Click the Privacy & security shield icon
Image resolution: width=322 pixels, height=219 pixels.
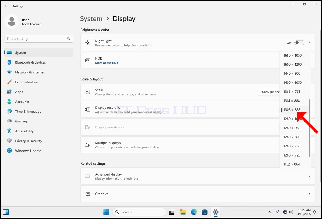click(9, 141)
